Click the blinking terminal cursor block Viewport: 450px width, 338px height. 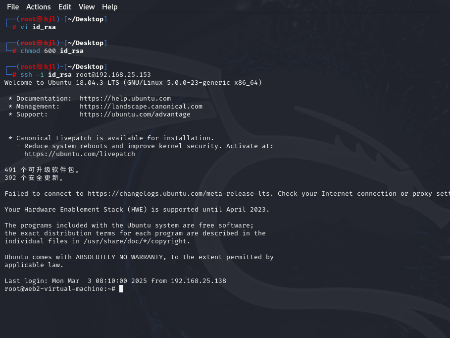120,288
